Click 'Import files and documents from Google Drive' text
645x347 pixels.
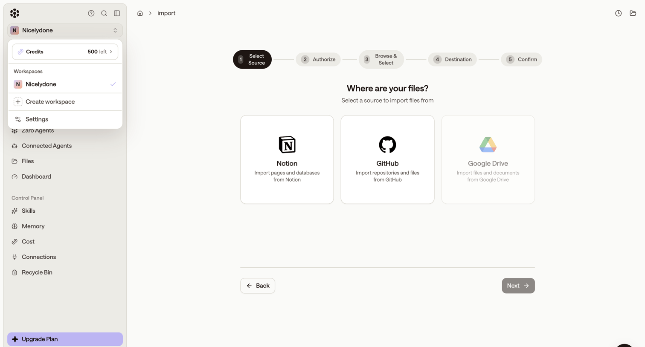point(488,176)
